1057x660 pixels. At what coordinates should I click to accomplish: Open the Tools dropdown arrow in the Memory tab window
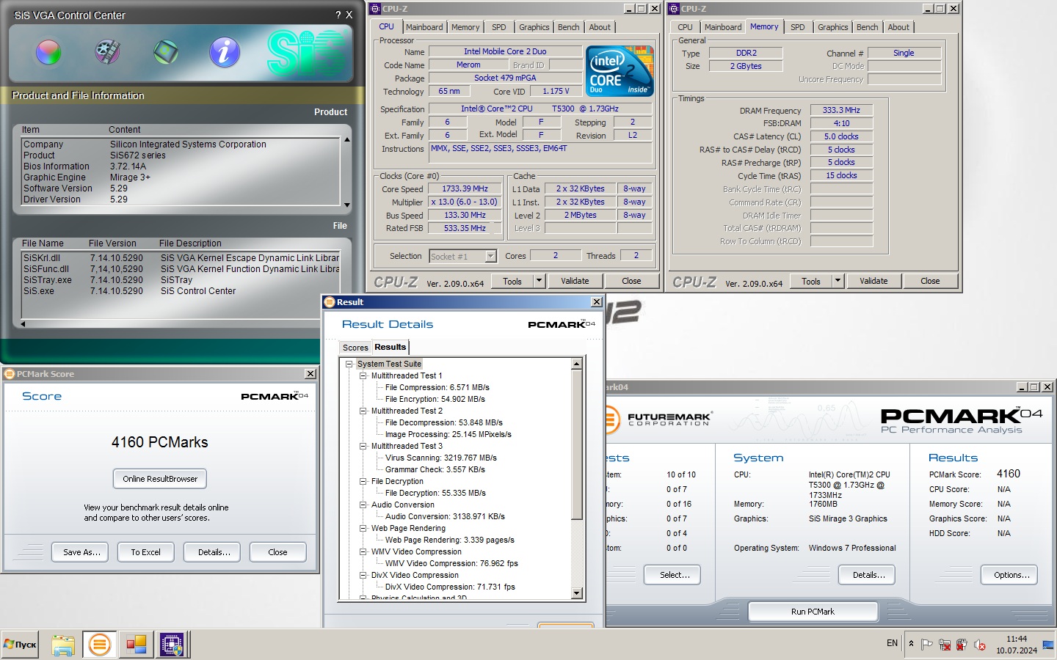(x=838, y=280)
